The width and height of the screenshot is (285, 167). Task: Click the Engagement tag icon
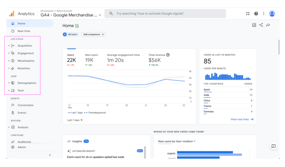point(13,53)
